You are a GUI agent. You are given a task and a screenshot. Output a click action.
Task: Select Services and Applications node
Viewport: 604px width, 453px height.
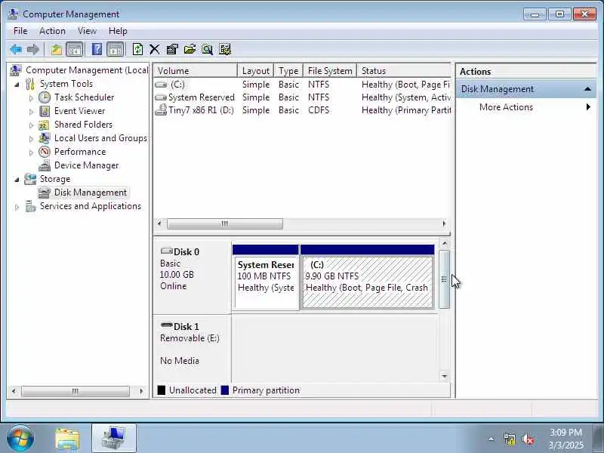tap(90, 206)
